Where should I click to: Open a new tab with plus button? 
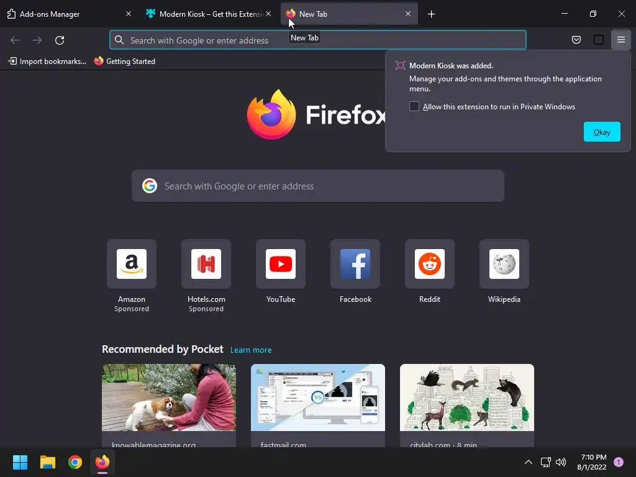[431, 14]
